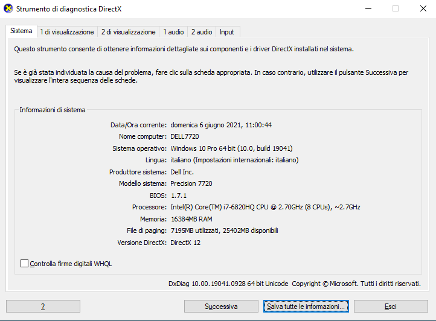The width and height of the screenshot is (436, 321).
Task: Click the Successiva button
Action: point(221,307)
